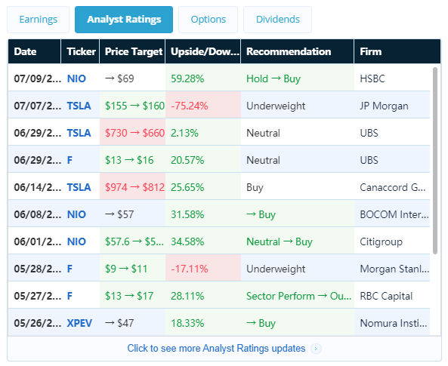
Task: Click the Buy recommendation in Canaccord row
Action: tap(255, 187)
